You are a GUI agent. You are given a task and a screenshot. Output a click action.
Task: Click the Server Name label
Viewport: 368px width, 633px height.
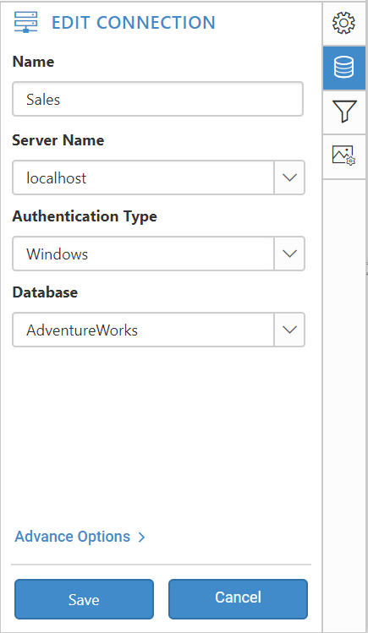[x=58, y=140]
